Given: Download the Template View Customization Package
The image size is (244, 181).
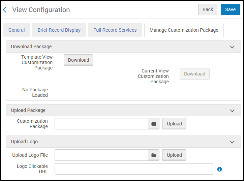Looking at the screenshot, I should click(x=79, y=60).
